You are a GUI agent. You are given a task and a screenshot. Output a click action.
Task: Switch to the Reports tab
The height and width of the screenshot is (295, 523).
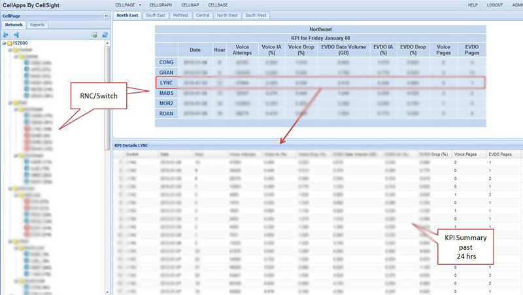[x=37, y=25]
